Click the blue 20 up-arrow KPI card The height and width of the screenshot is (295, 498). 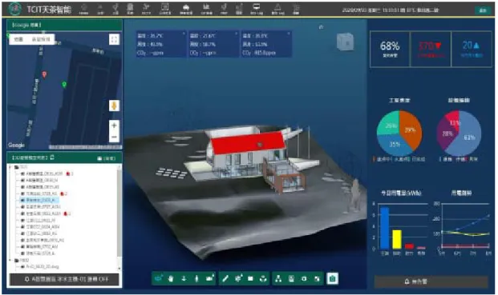click(x=472, y=49)
